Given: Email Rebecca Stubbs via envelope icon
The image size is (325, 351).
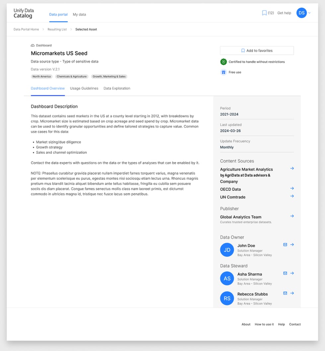Looking at the screenshot, I should (285, 293).
